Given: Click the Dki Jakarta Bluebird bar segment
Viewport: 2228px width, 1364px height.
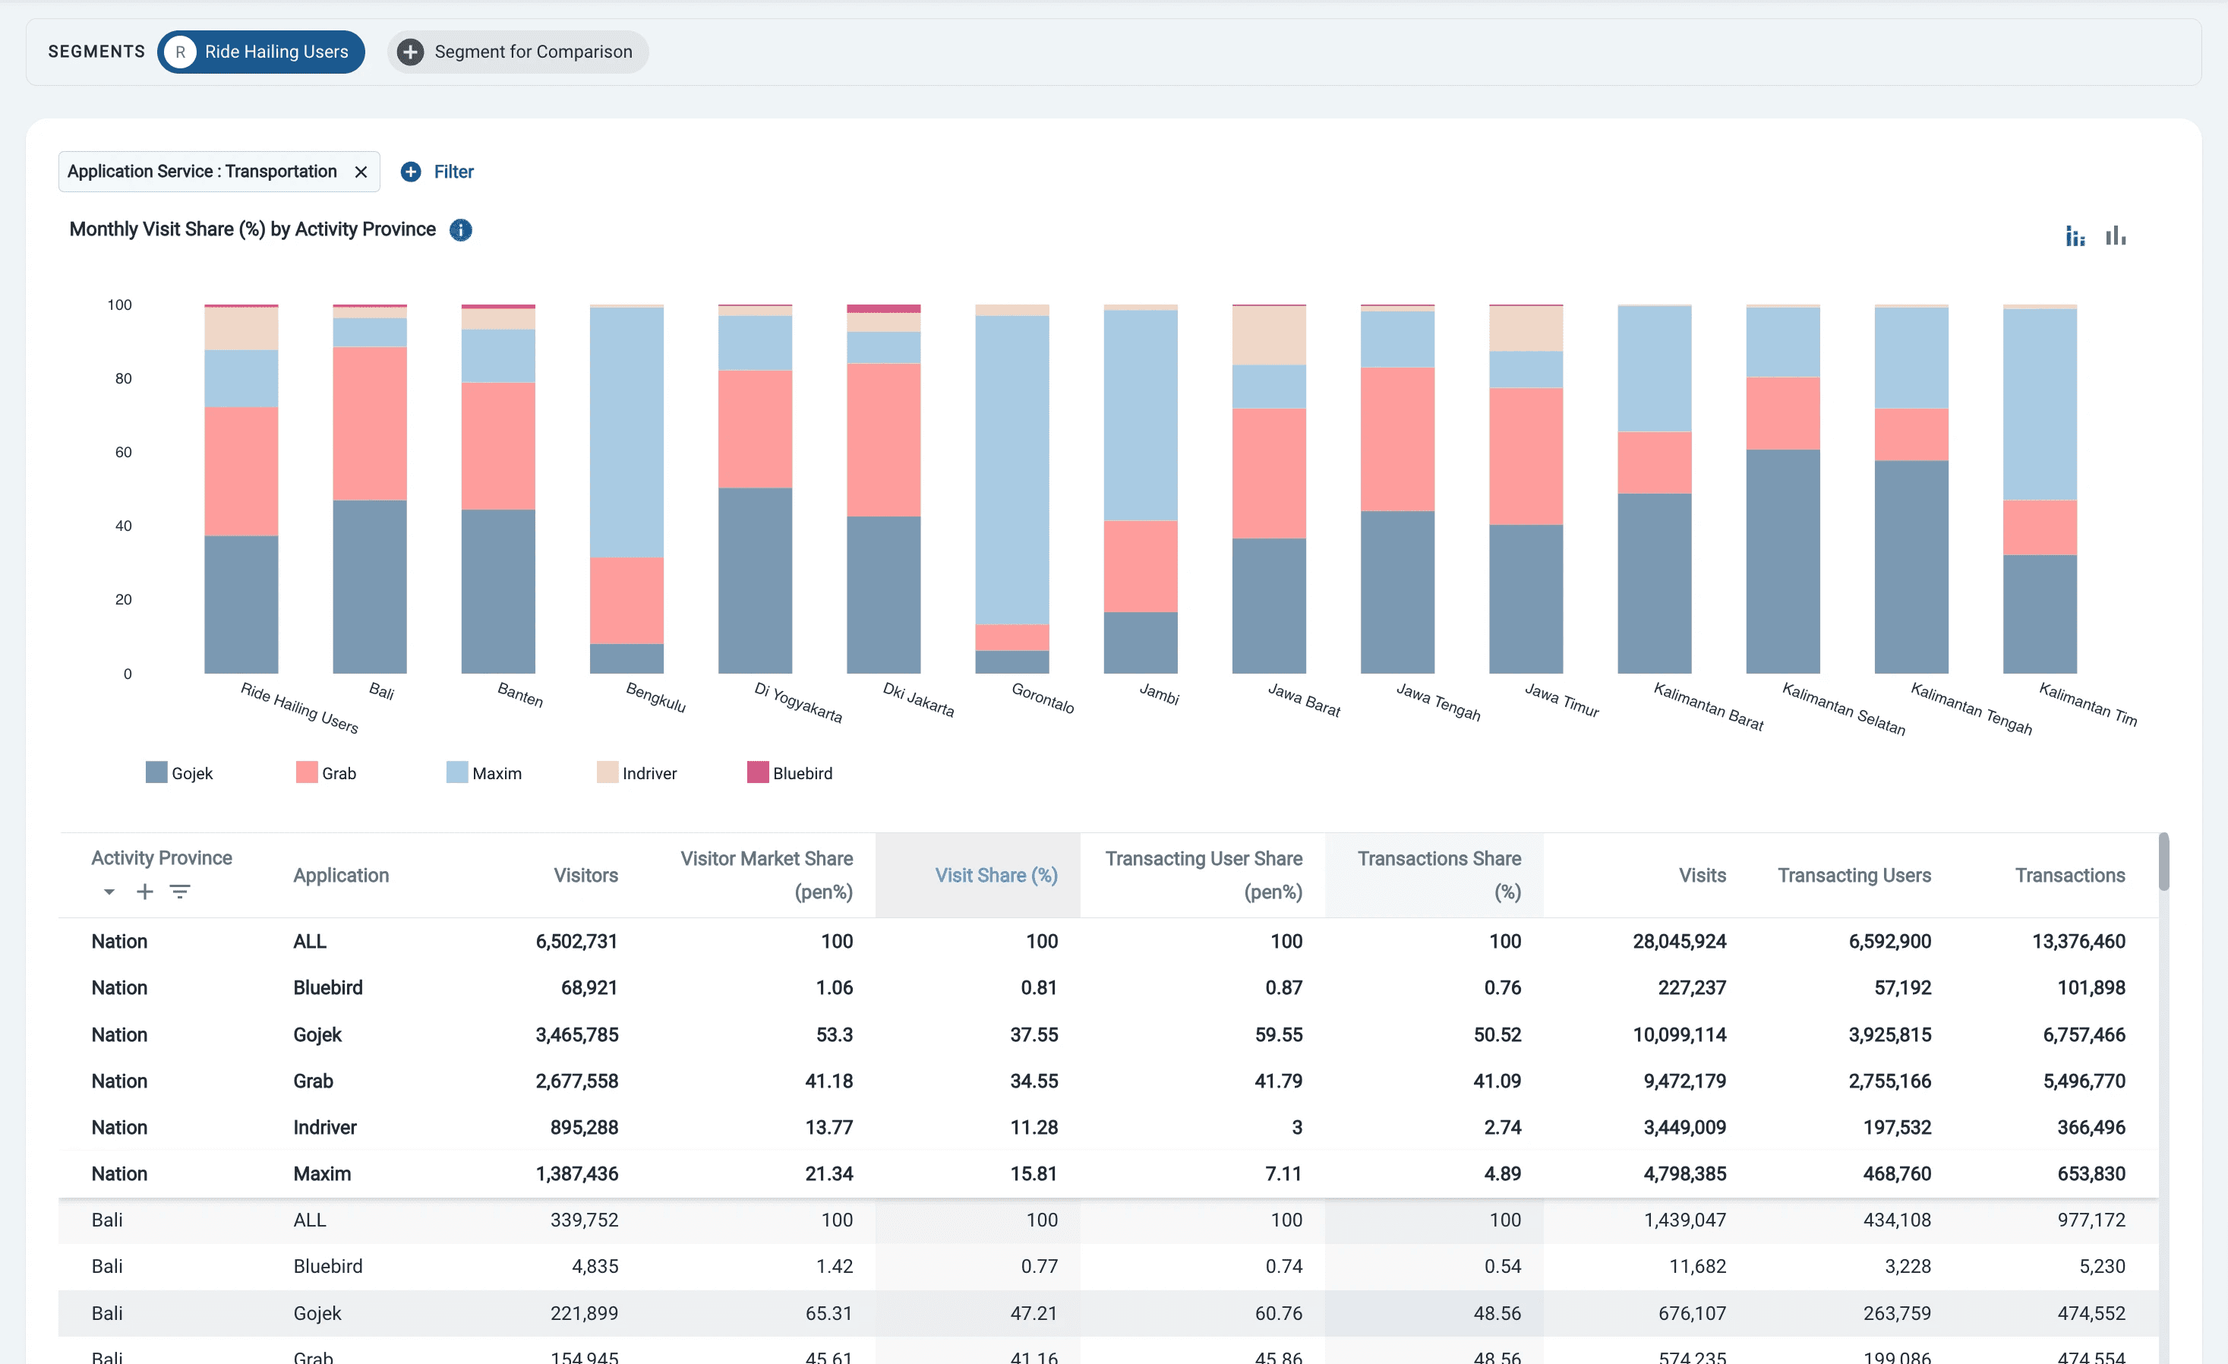Looking at the screenshot, I should pos(883,308).
